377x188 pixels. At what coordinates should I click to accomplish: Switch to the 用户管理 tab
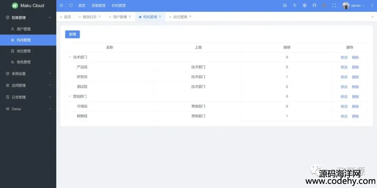click(120, 17)
